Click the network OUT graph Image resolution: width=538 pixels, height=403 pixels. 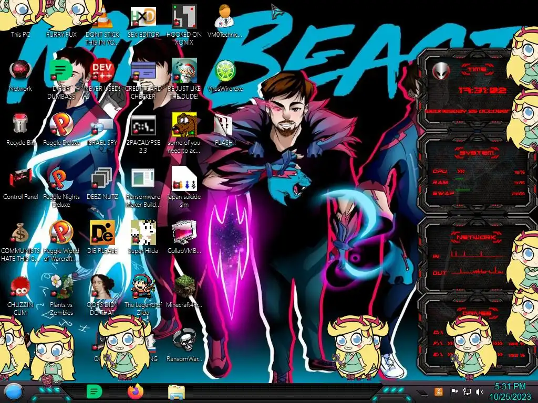click(x=478, y=271)
